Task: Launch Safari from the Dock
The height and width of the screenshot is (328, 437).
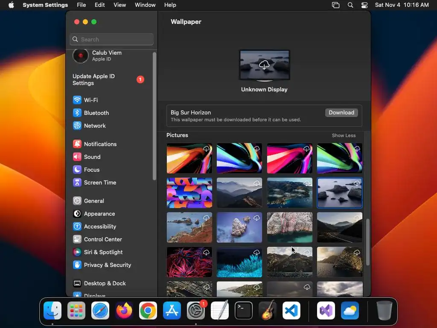Action: [100, 310]
